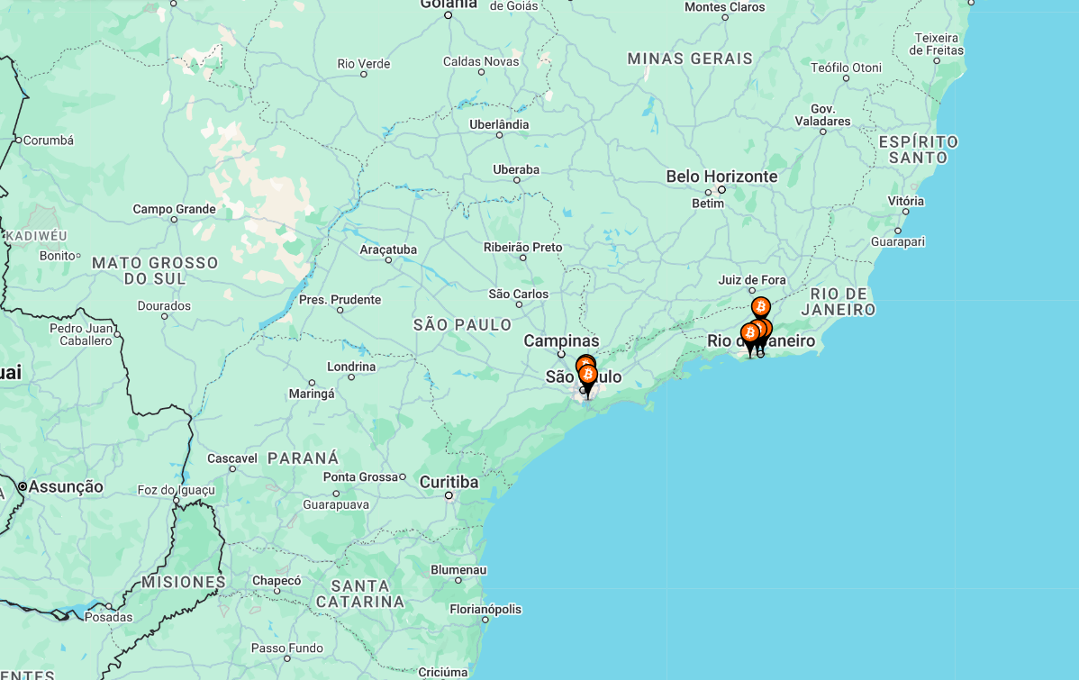Click the Pres. Prudente label
This screenshot has width=1079, height=680.
(x=340, y=299)
